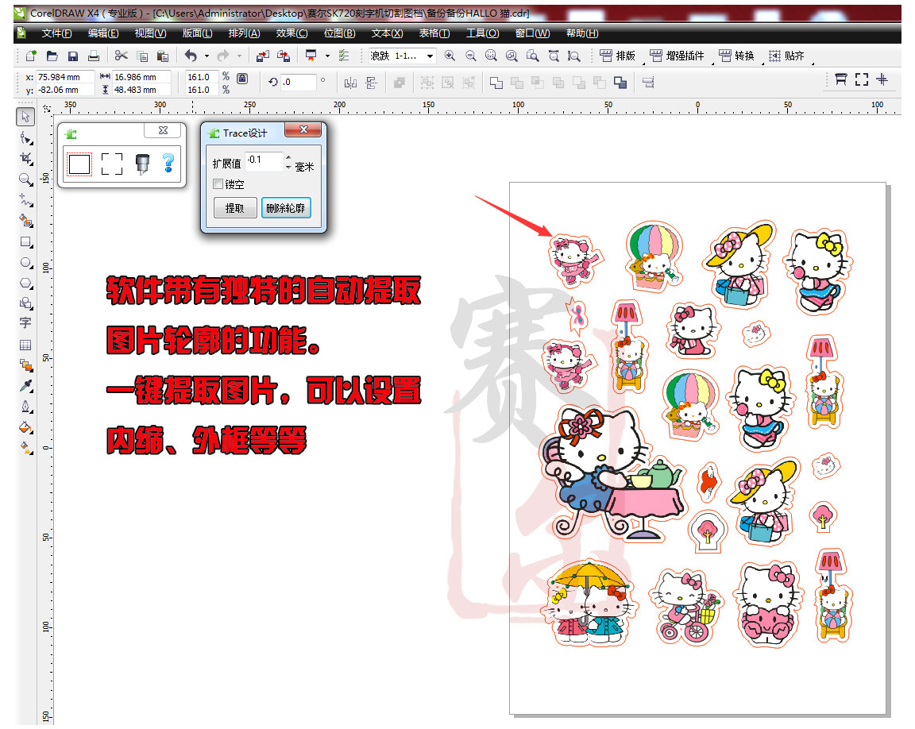Select the Fill bucket tool

[25, 427]
